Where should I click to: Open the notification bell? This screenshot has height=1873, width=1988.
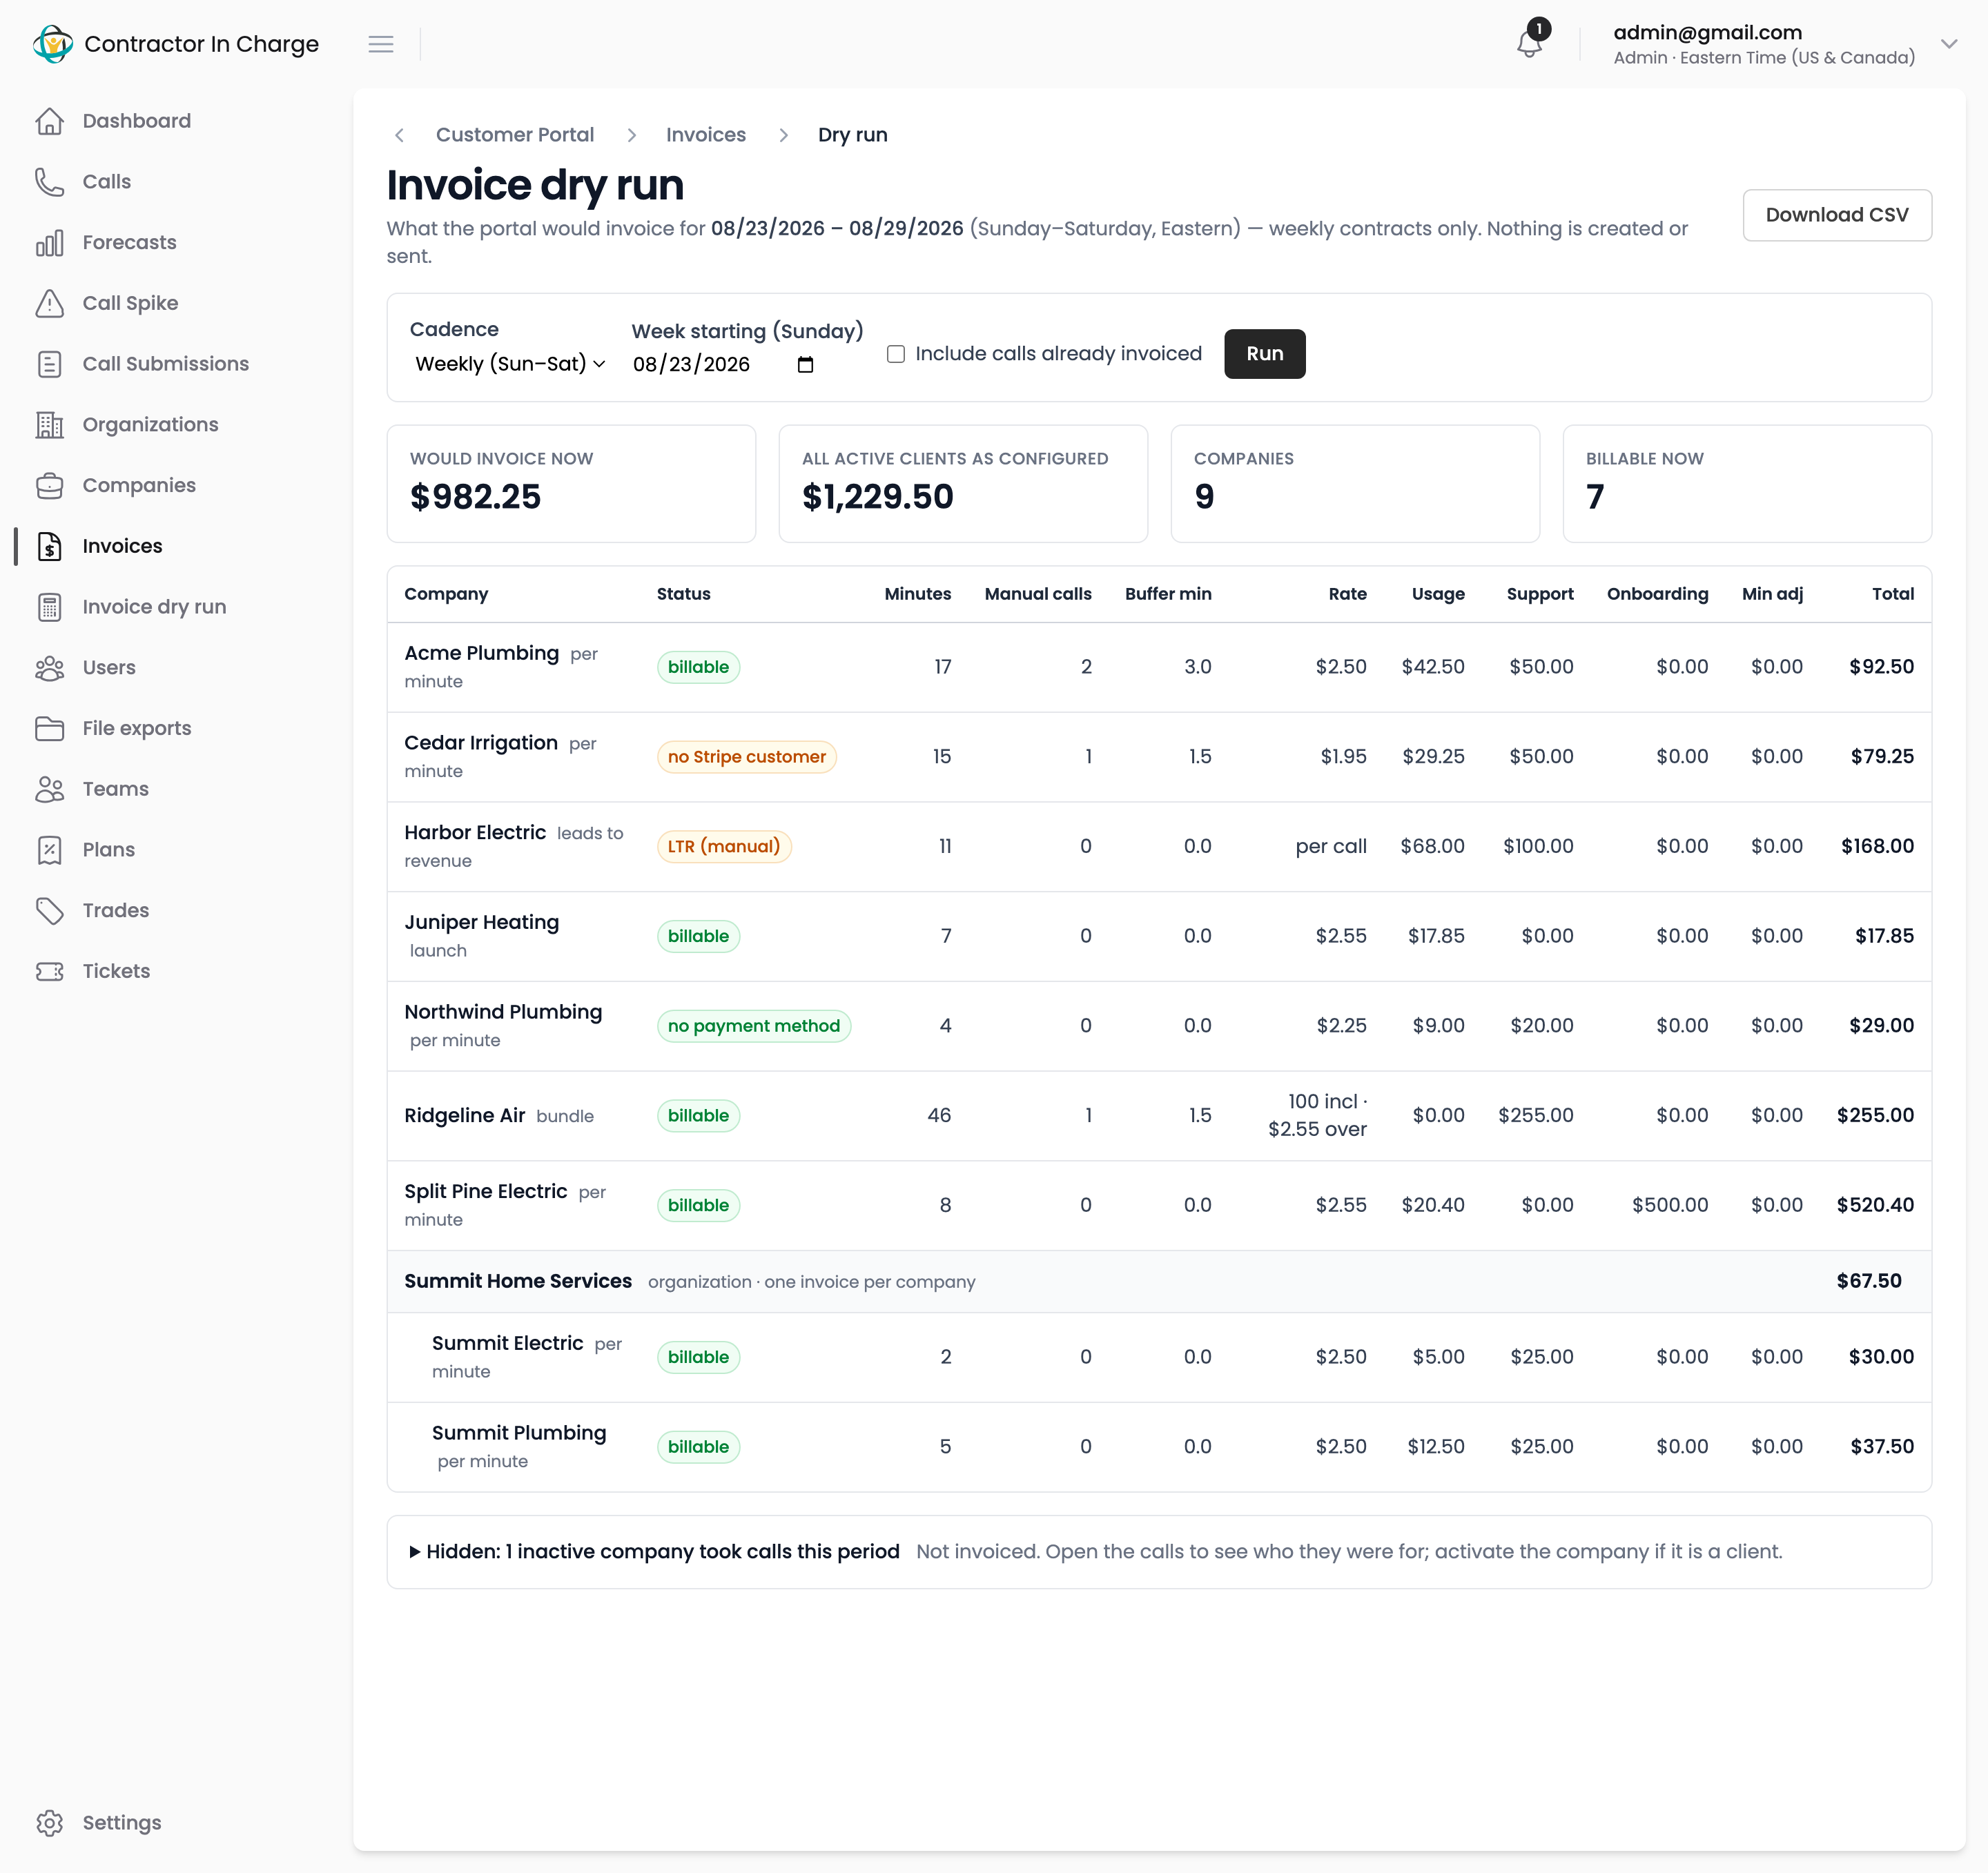pyautogui.click(x=1529, y=44)
